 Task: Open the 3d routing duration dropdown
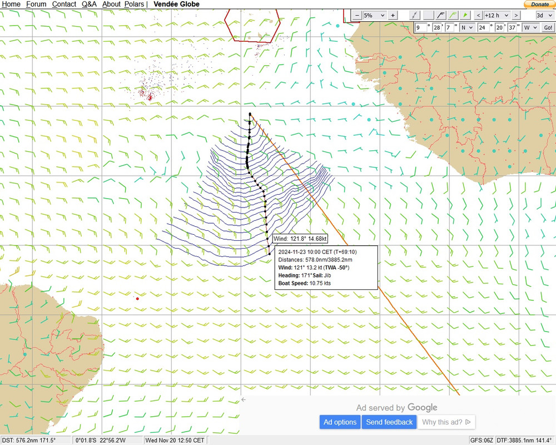click(x=545, y=15)
